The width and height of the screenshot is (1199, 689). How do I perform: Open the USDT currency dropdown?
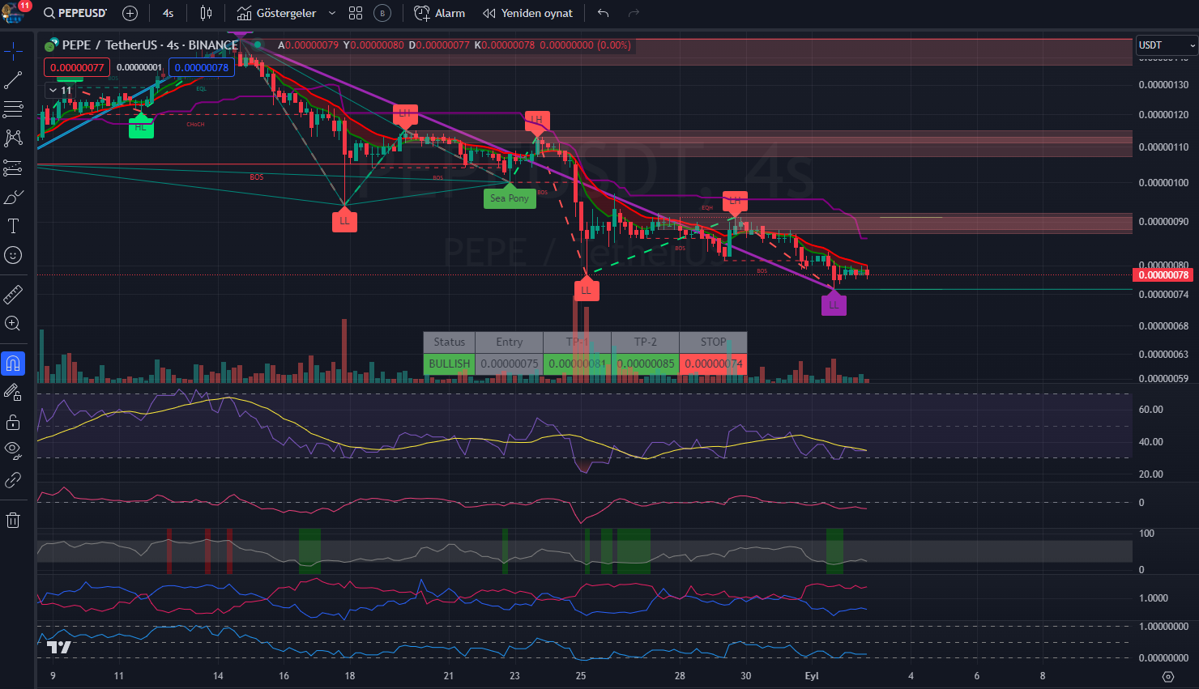coord(1166,45)
